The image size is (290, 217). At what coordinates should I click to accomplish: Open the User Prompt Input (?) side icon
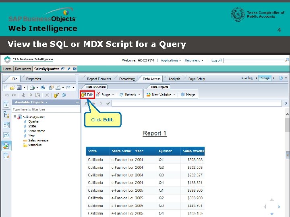[6, 135]
